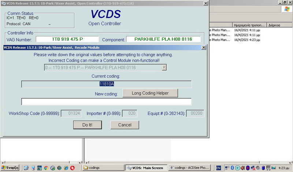The width and height of the screenshot is (293, 172).
Task: Open the Greek Start button
Action: 10,168
